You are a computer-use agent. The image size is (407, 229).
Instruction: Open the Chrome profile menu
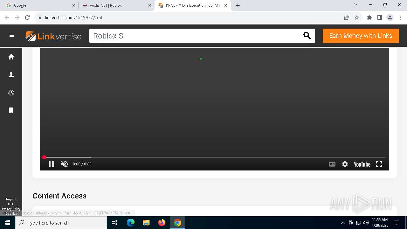pyautogui.click(x=390, y=17)
